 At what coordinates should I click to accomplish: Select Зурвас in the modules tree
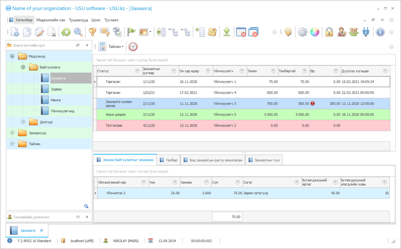coord(56,89)
